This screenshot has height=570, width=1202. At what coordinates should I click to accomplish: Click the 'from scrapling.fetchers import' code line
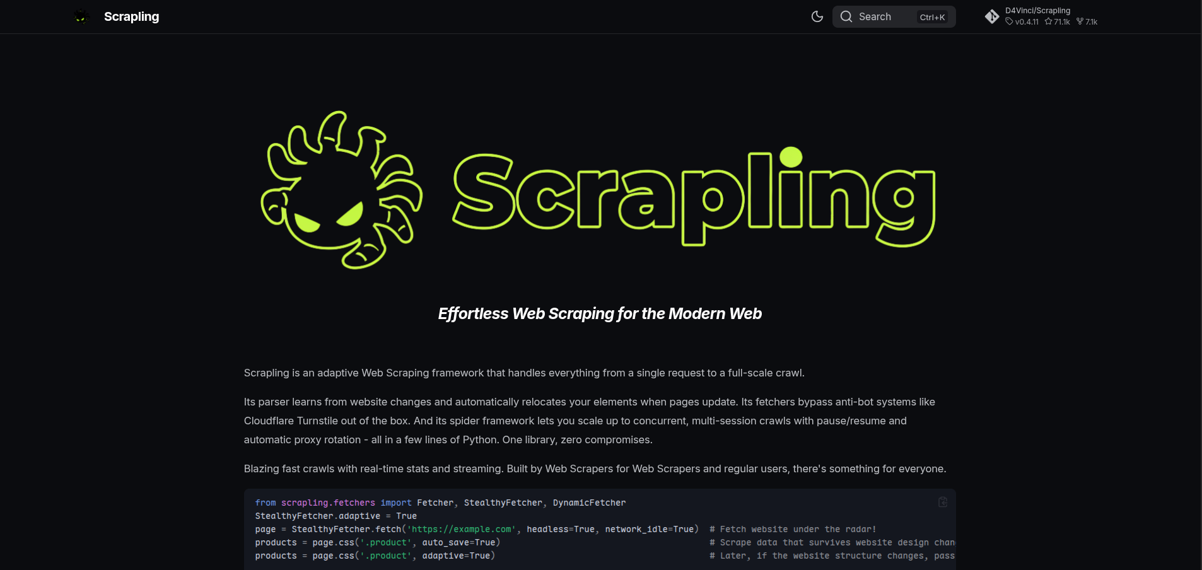(x=440, y=503)
